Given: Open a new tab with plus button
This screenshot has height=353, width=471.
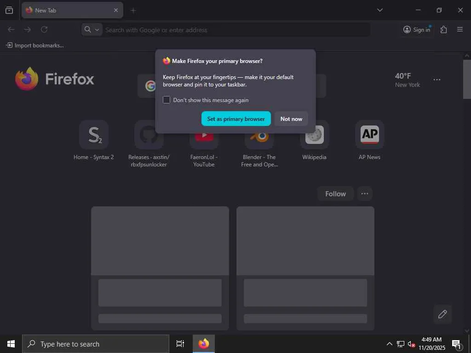Looking at the screenshot, I should (x=133, y=11).
